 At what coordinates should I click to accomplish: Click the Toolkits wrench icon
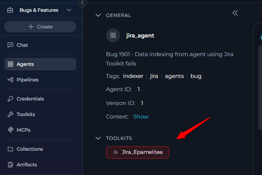10,114
